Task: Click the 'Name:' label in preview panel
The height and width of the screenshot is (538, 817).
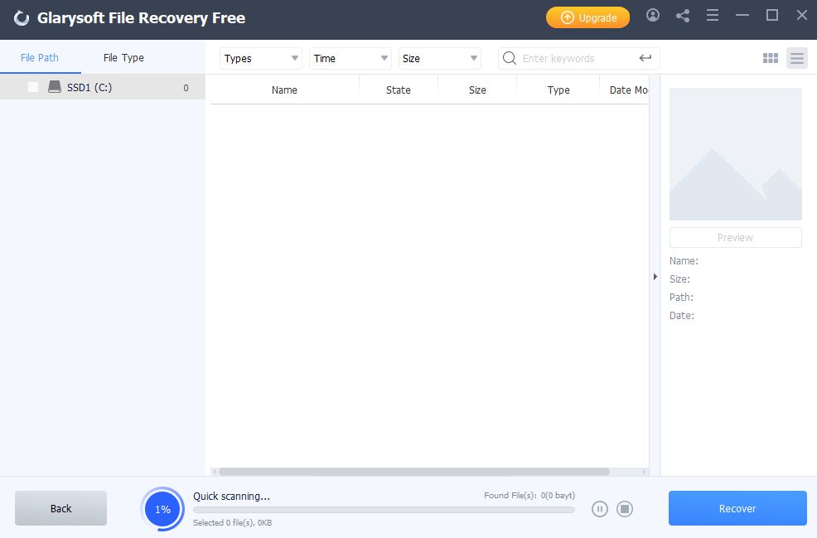Action: tap(684, 260)
